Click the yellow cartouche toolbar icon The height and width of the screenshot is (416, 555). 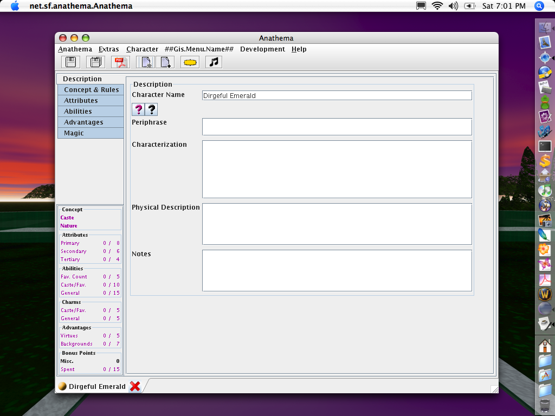tap(190, 62)
